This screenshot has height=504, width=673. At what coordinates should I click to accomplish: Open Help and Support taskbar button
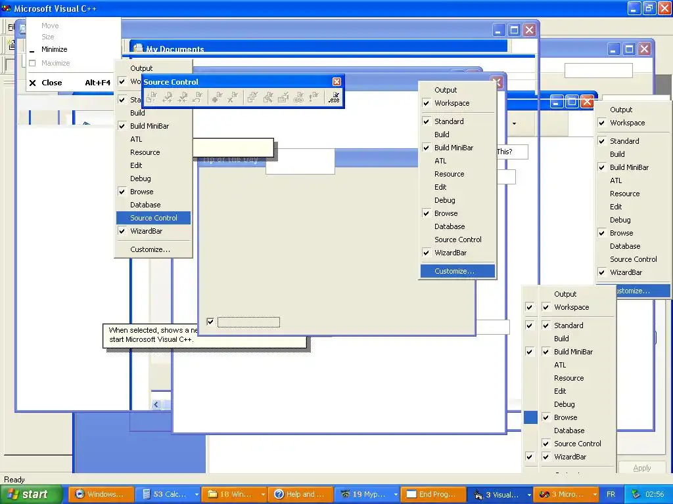[x=300, y=494]
